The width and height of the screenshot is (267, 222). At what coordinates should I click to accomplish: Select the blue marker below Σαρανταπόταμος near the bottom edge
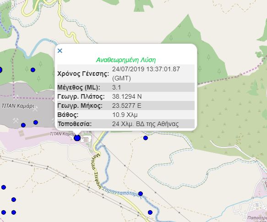tap(150, 212)
